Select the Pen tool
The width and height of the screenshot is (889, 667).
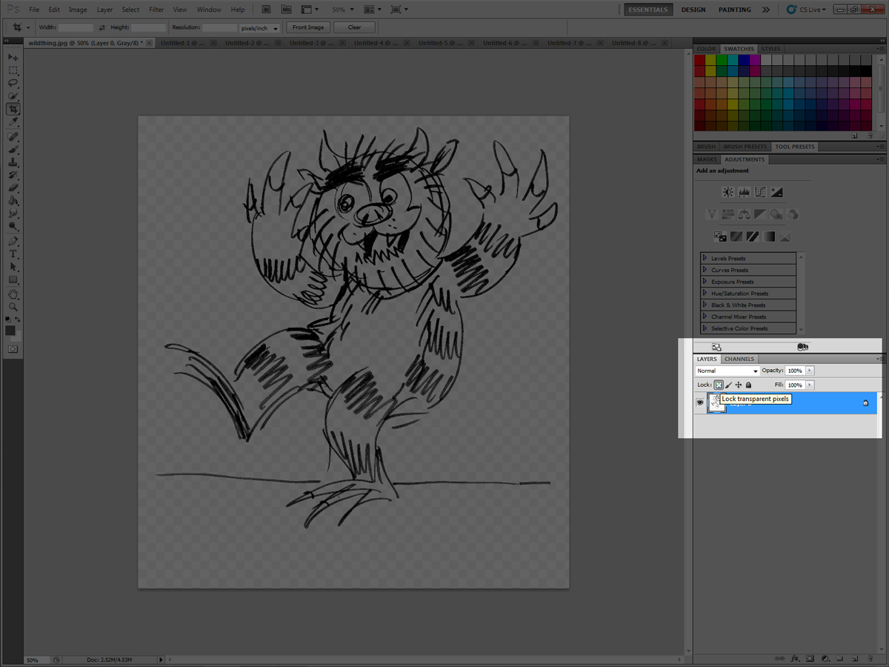(x=13, y=241)
